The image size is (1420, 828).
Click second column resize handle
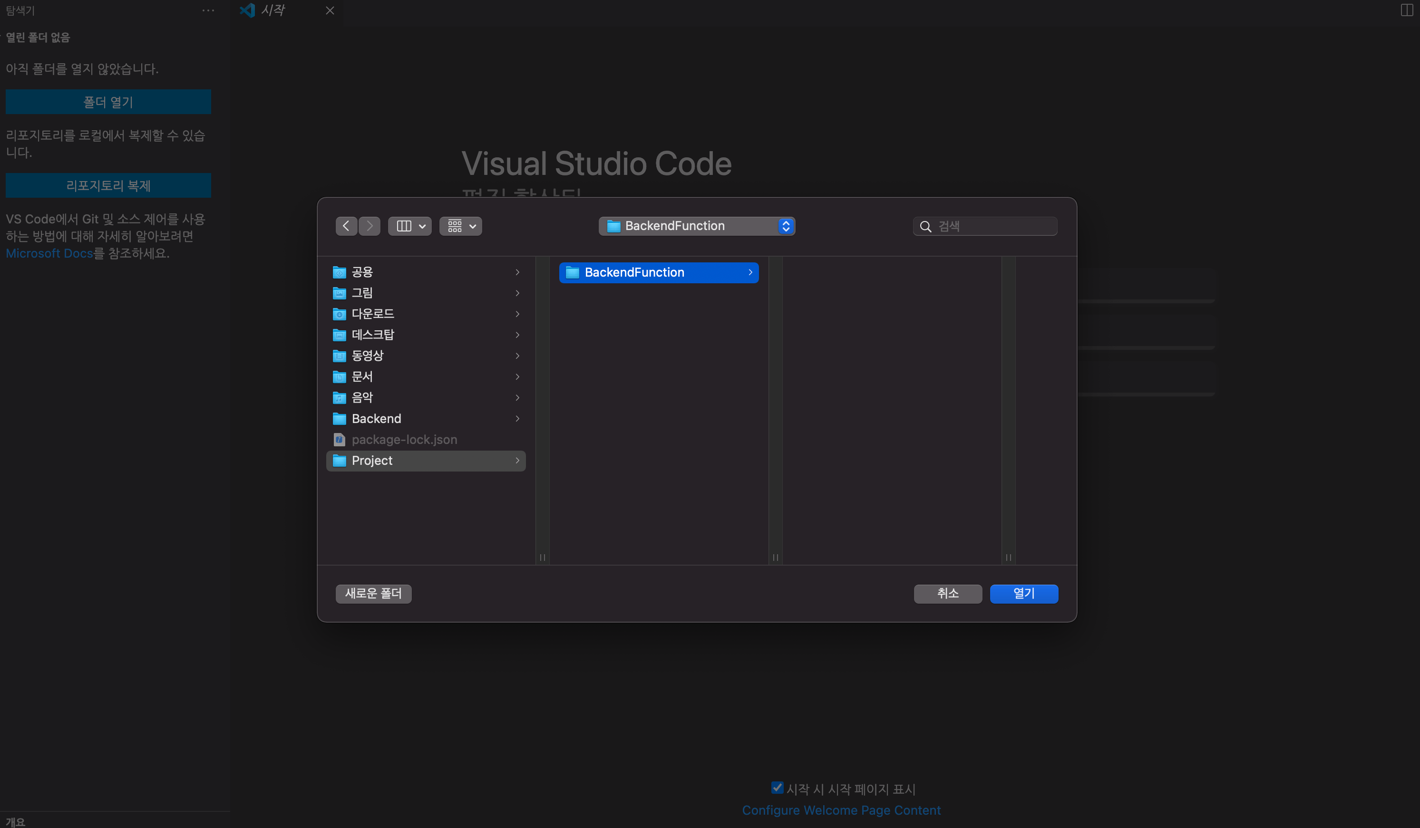775,558
